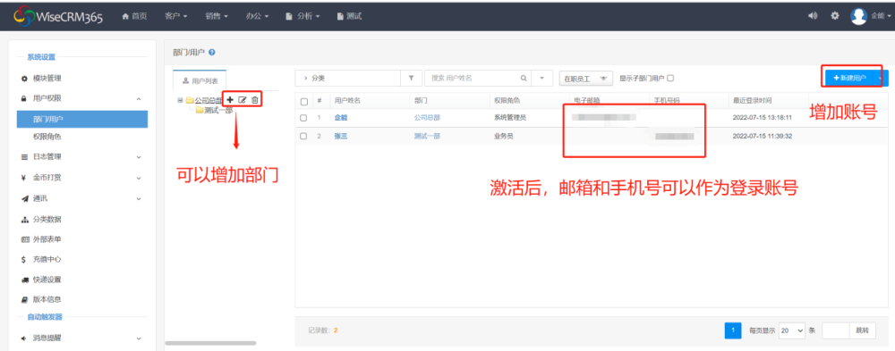Open 分类数据 in the sidebar

point(47,220)
